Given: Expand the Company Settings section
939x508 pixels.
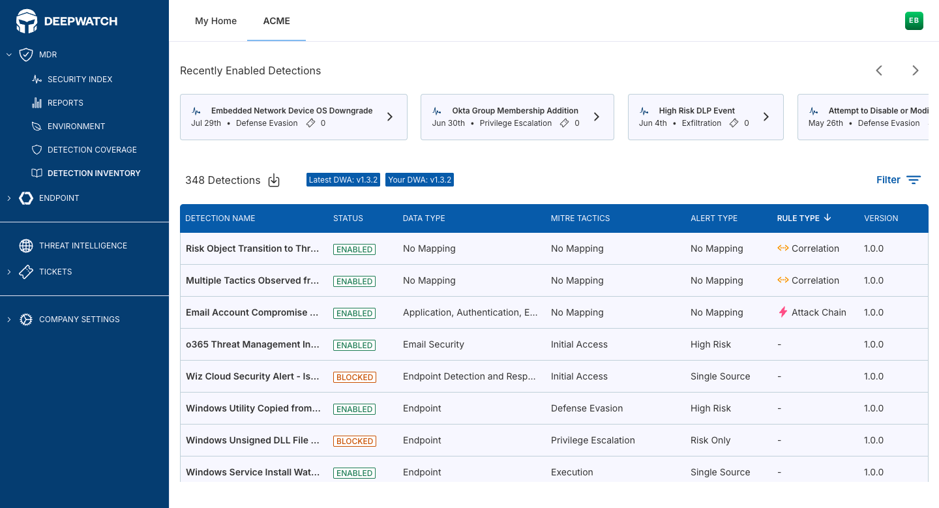Looking at the screenshot, I should pos(9,320).
